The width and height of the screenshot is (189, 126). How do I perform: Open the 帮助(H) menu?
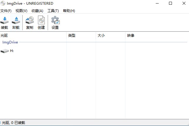(x=69, y=11)
